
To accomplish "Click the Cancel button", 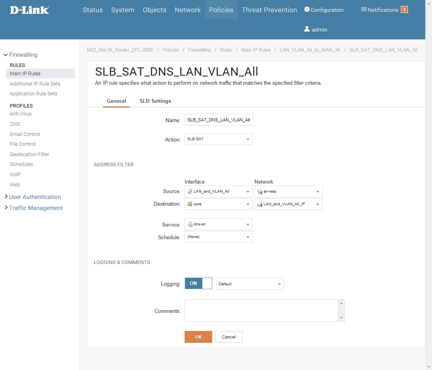I will click(228, 337).
